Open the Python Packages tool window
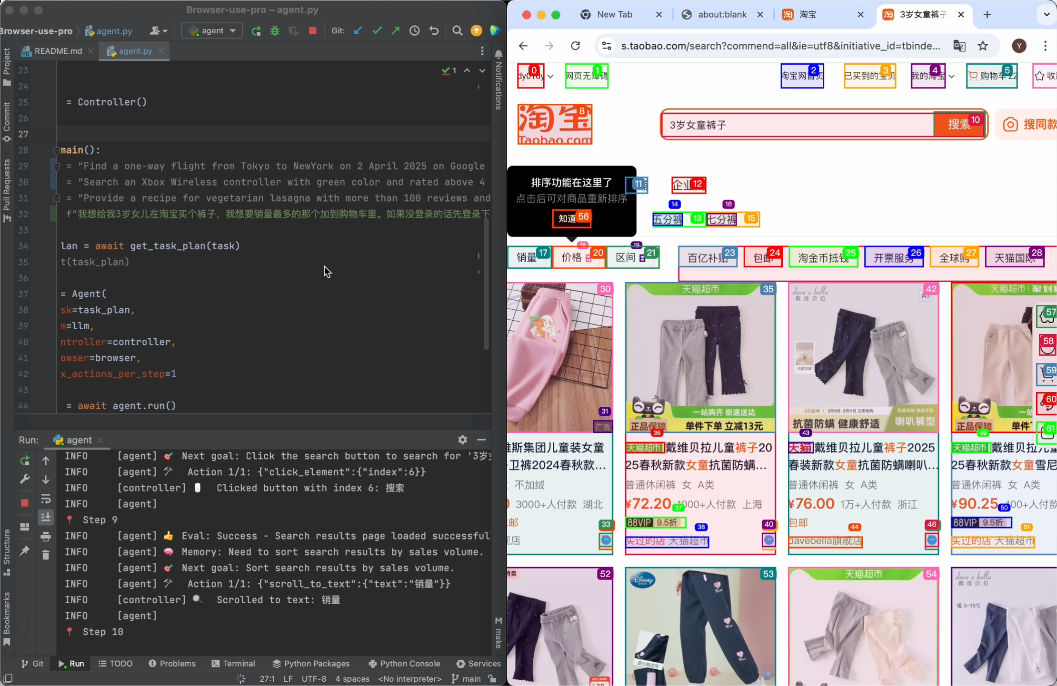This screenshot has width=1057, height=686. click(310, 663)
